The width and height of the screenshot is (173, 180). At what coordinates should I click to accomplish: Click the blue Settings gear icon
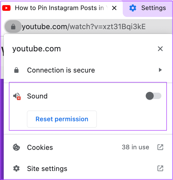click(x=133, y=8)
